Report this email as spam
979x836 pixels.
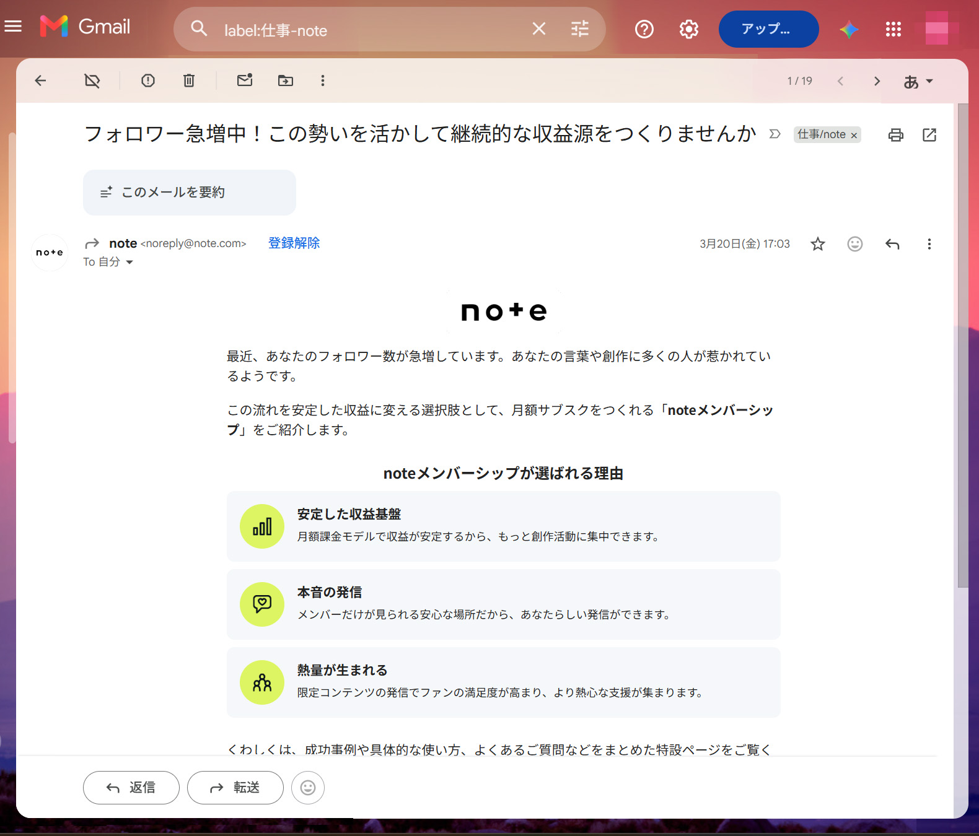[x=148, y=81]
